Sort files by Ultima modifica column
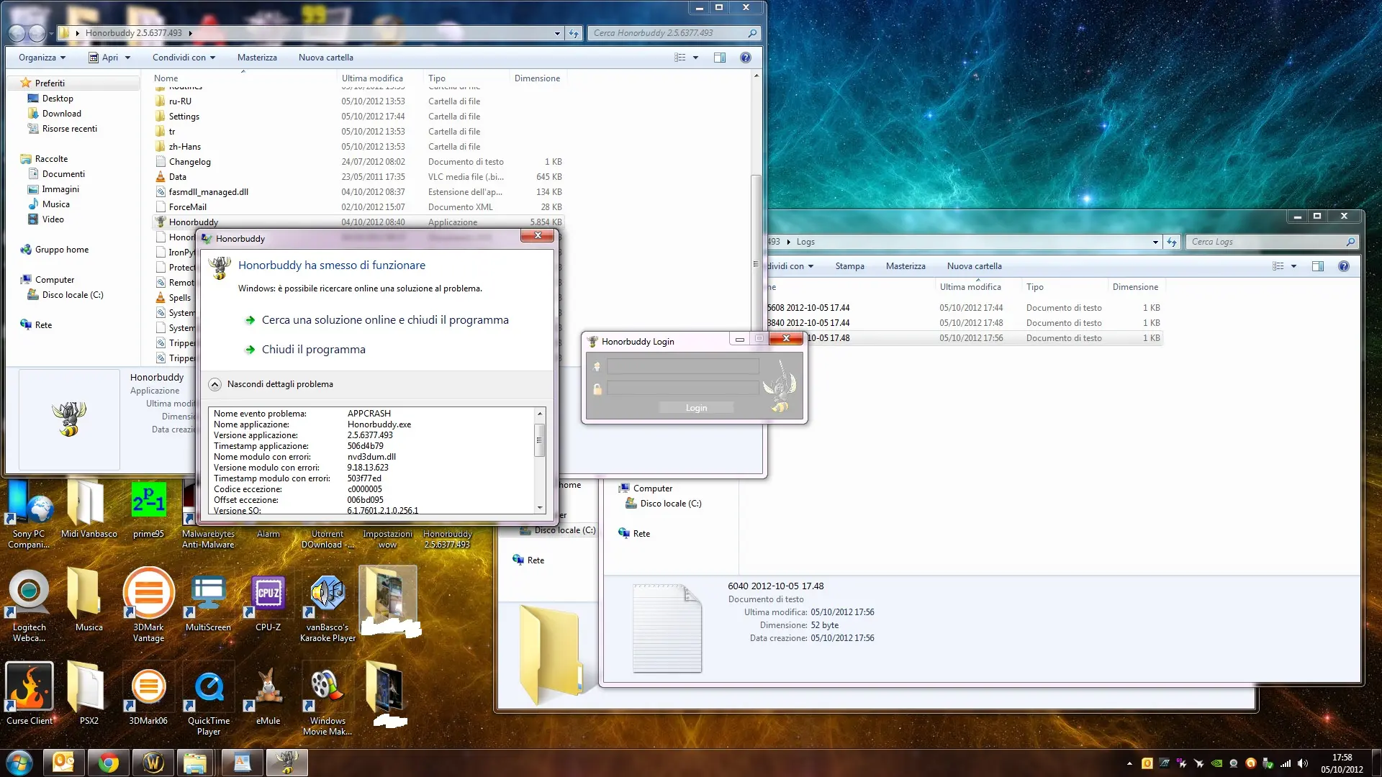Viewport: 1382px width, 777px height. tap(372, 78)
